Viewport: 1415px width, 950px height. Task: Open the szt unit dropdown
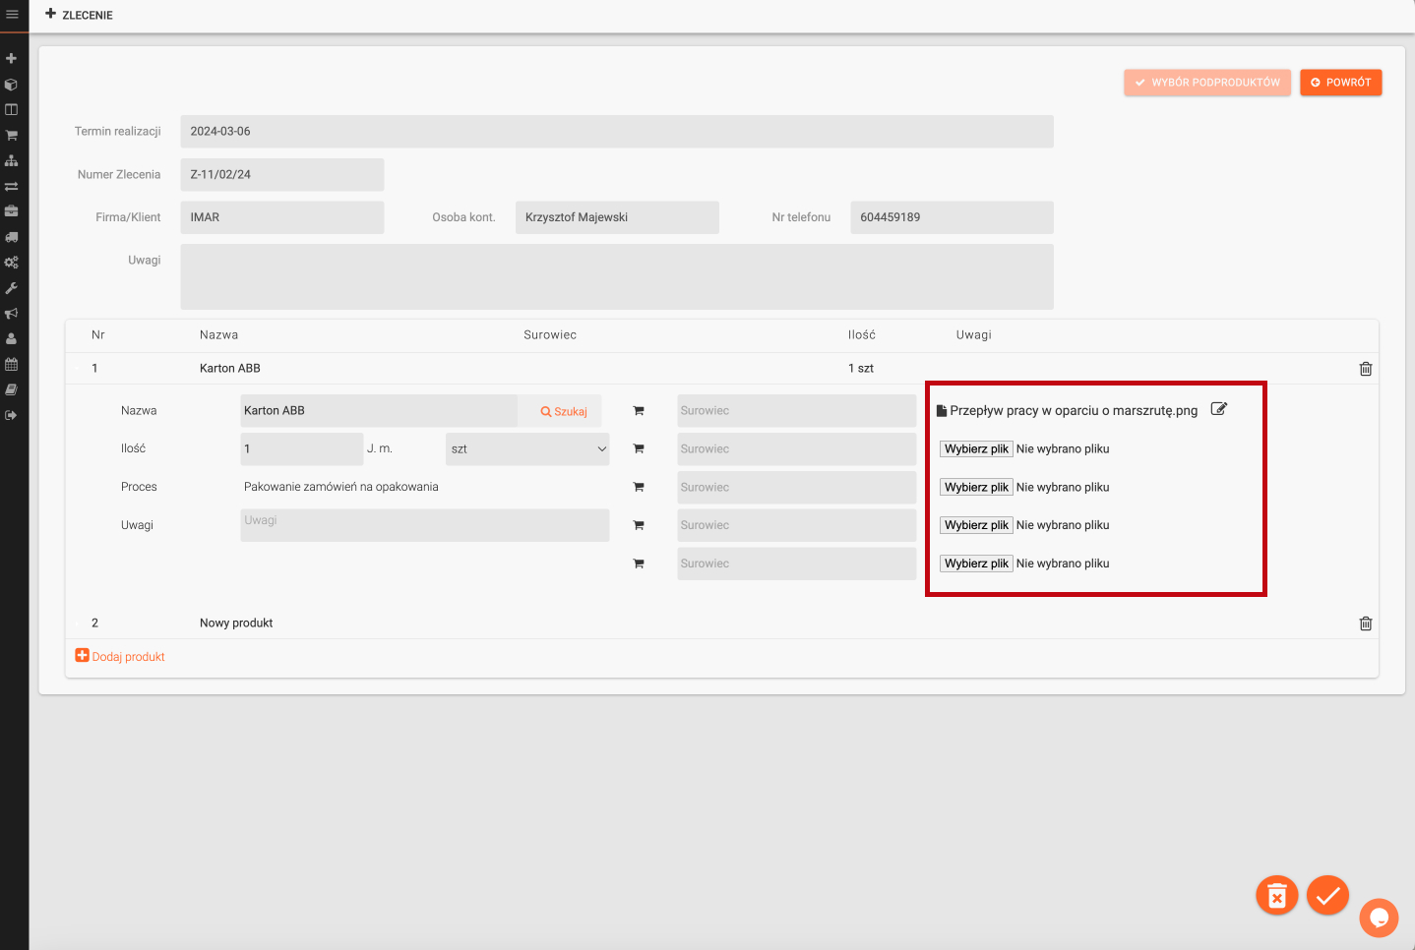(x=527, y=449)
